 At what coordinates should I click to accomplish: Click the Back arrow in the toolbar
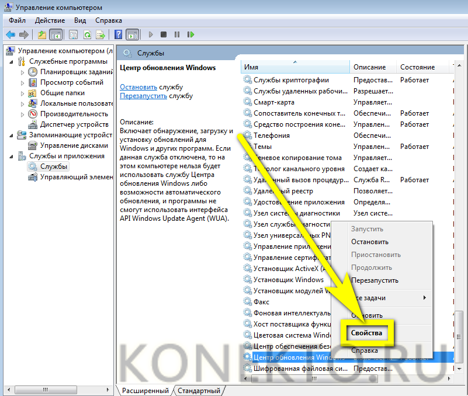pyautogui.click(x=11, y=34)
